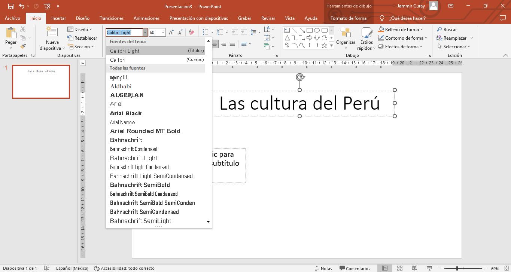This screenshot has width=511, height=272.
Task: Click the Increase font size icon
Action: [x=171, y=33]
